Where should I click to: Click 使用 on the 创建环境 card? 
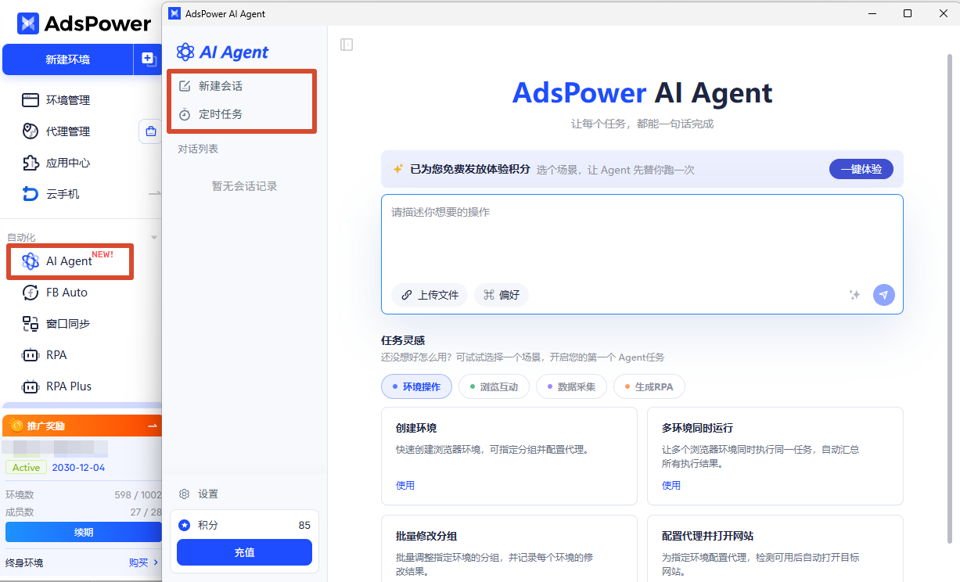pos(405,485)
